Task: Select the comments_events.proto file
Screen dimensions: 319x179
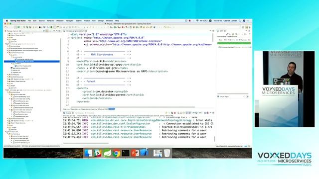Action: [24, 59]
